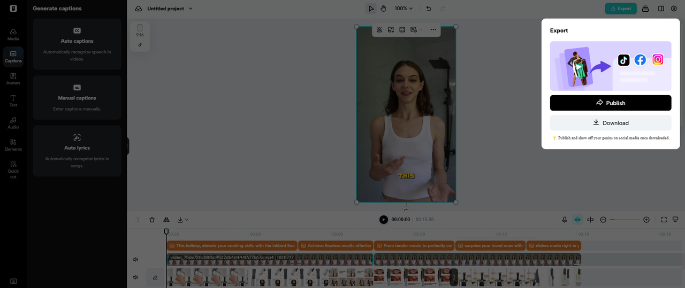Click the microphone record voiceover icon
685x288 pixels.
pyautogui.click(x=565, y=220)
